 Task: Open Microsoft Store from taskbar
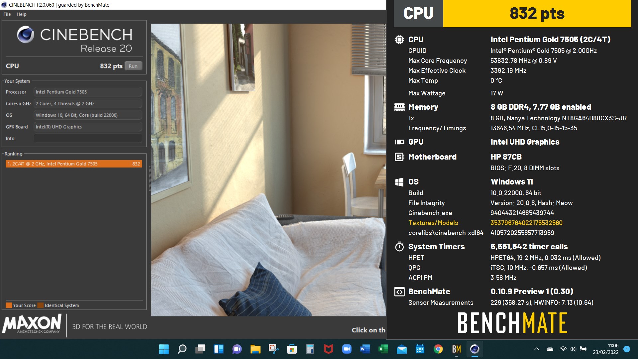coord(292,349)
